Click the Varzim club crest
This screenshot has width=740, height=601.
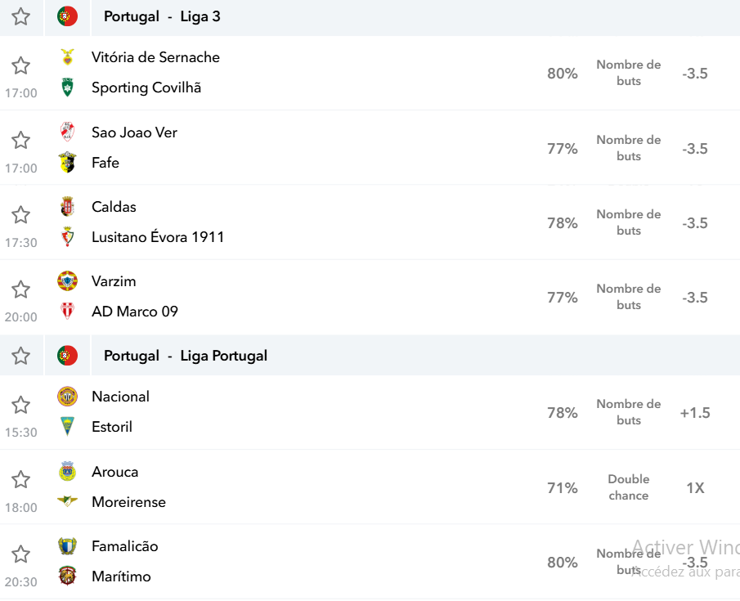68,281
